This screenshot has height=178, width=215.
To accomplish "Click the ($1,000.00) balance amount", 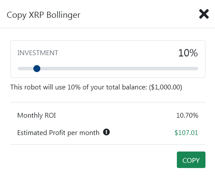I will pos(166,87).
